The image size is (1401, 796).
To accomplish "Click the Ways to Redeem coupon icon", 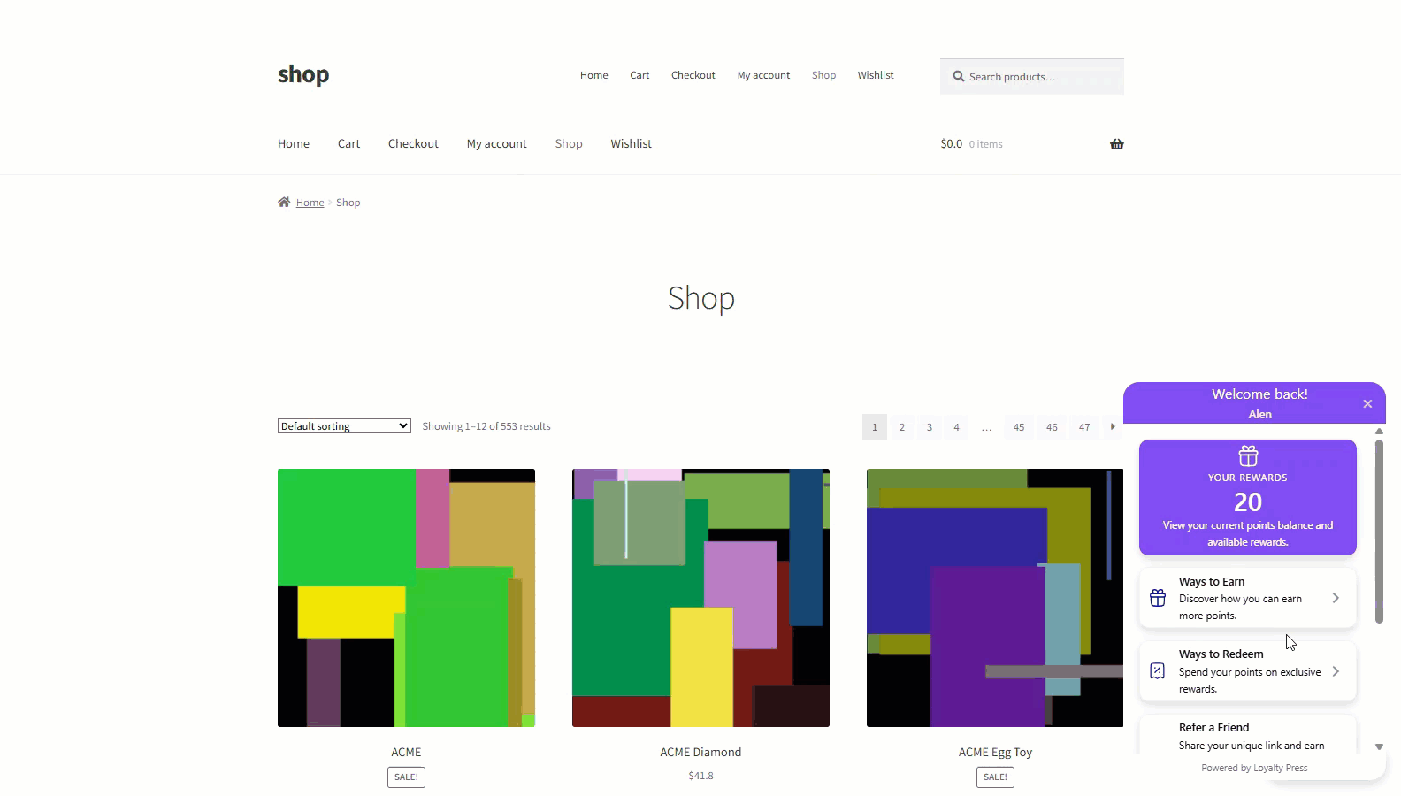I will (x=1158, y=671).
